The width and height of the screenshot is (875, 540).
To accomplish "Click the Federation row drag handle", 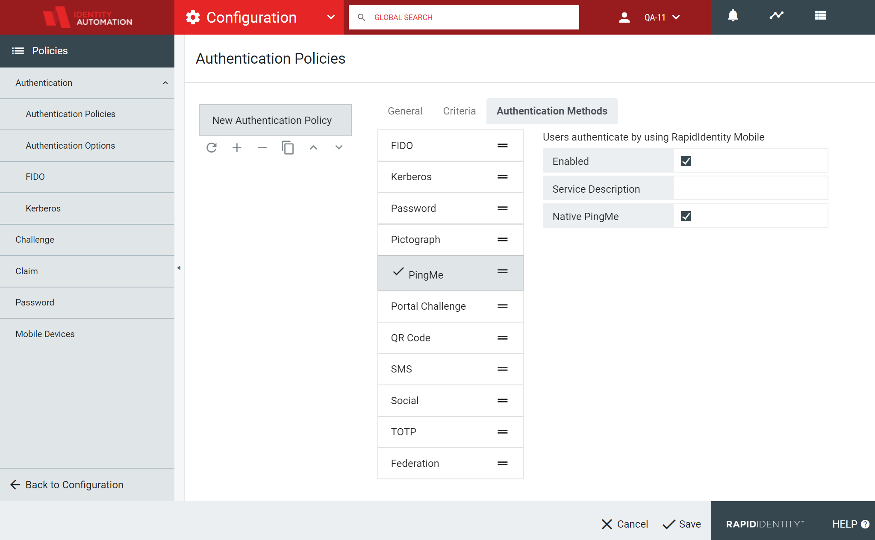I will point(503,464).
